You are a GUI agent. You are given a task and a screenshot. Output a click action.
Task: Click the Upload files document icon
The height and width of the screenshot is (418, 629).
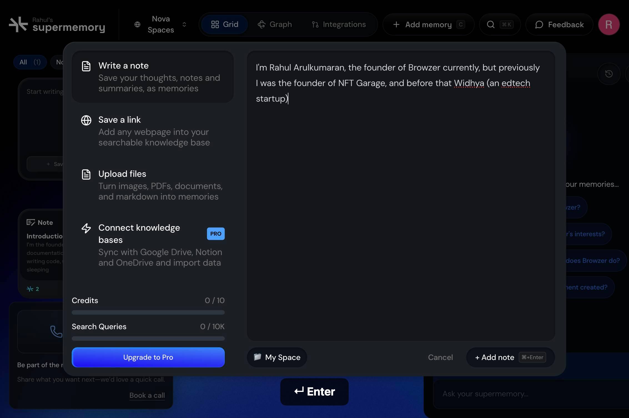(x=86, y=174)
